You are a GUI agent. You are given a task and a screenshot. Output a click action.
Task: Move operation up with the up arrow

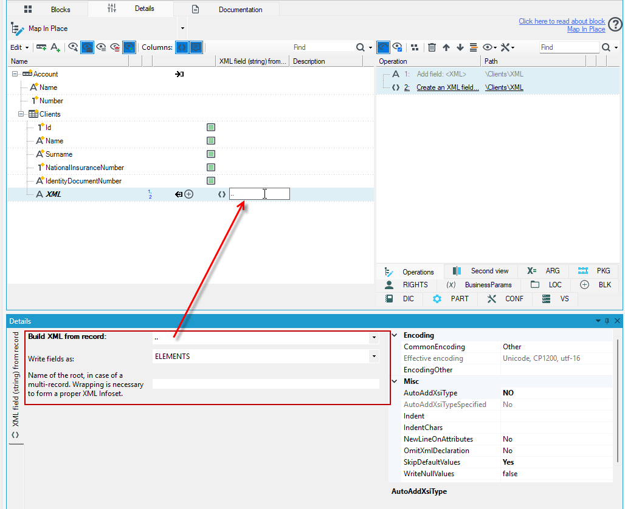[x=446, y=47]
